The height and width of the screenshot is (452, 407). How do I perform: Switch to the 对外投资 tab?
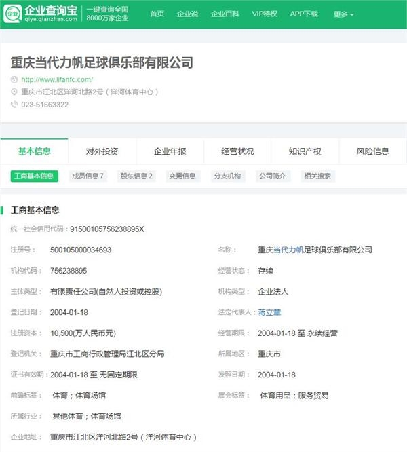[102, 151]
